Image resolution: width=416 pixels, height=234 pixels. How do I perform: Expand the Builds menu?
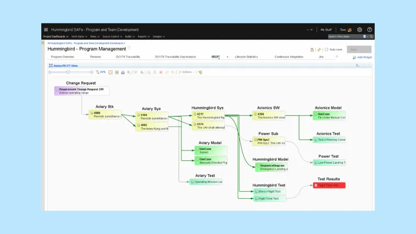pos(130,37)
